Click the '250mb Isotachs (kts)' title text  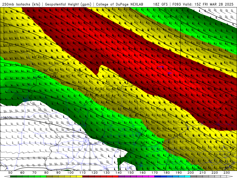[21, 4]
